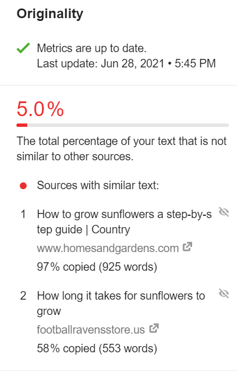Click the red filled part of originality bar
This screenshot has height=371, width=238.
click(22, 125)
